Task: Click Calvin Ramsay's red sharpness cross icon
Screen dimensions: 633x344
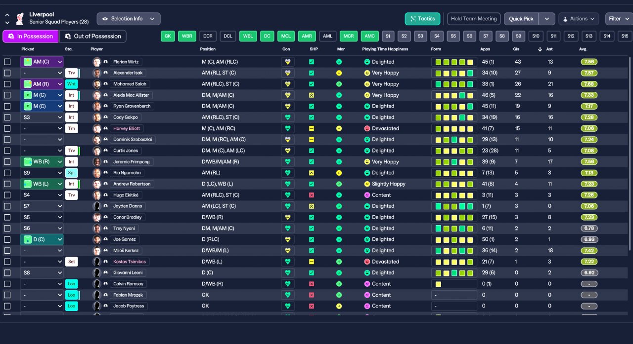Action: point(312,284)
